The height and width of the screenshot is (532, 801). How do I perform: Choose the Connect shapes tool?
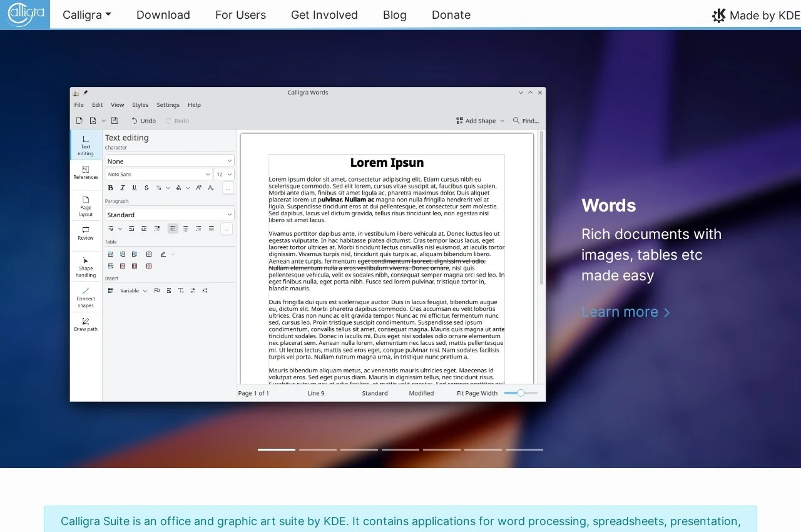[x=86, y=298]
